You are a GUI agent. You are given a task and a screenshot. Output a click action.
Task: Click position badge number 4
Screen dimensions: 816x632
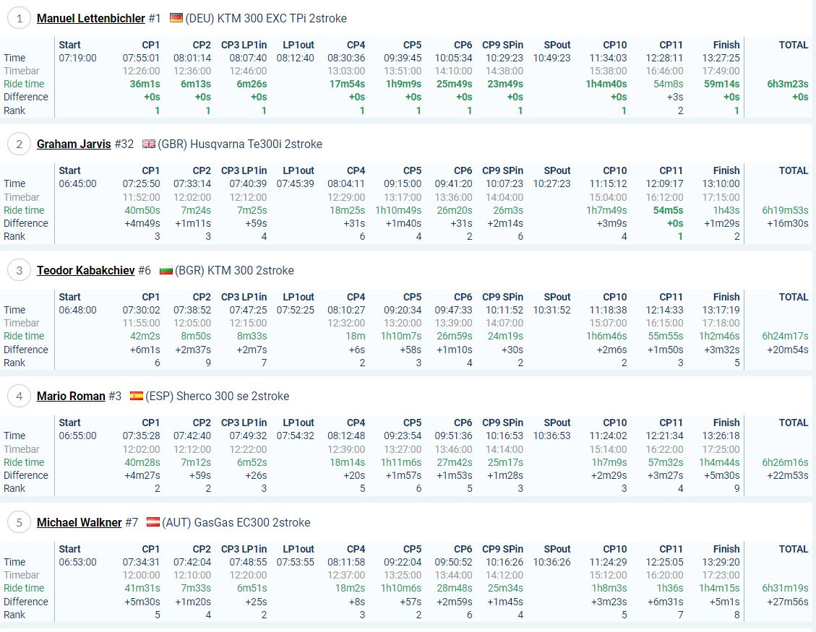[x=20, y=397]
